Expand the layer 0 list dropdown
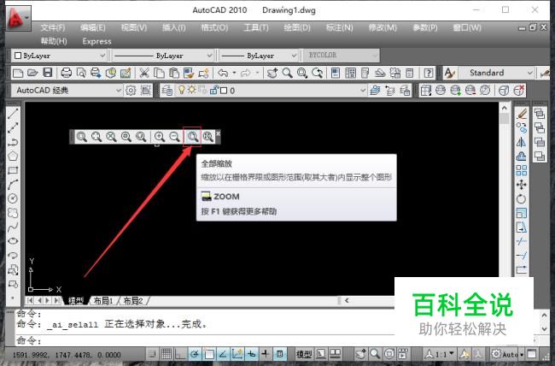Screen dimensions: 555x366 pyautogui.click(x=363, y=91)
